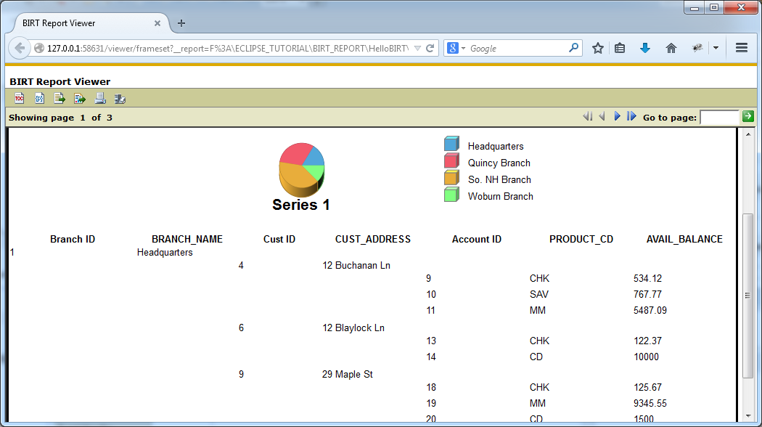Screen dimensions: 762x427
Task: Jump to the last report page
Action: point(631,116)
